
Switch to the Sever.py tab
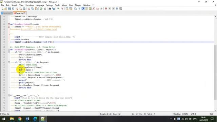click(19, 13)
